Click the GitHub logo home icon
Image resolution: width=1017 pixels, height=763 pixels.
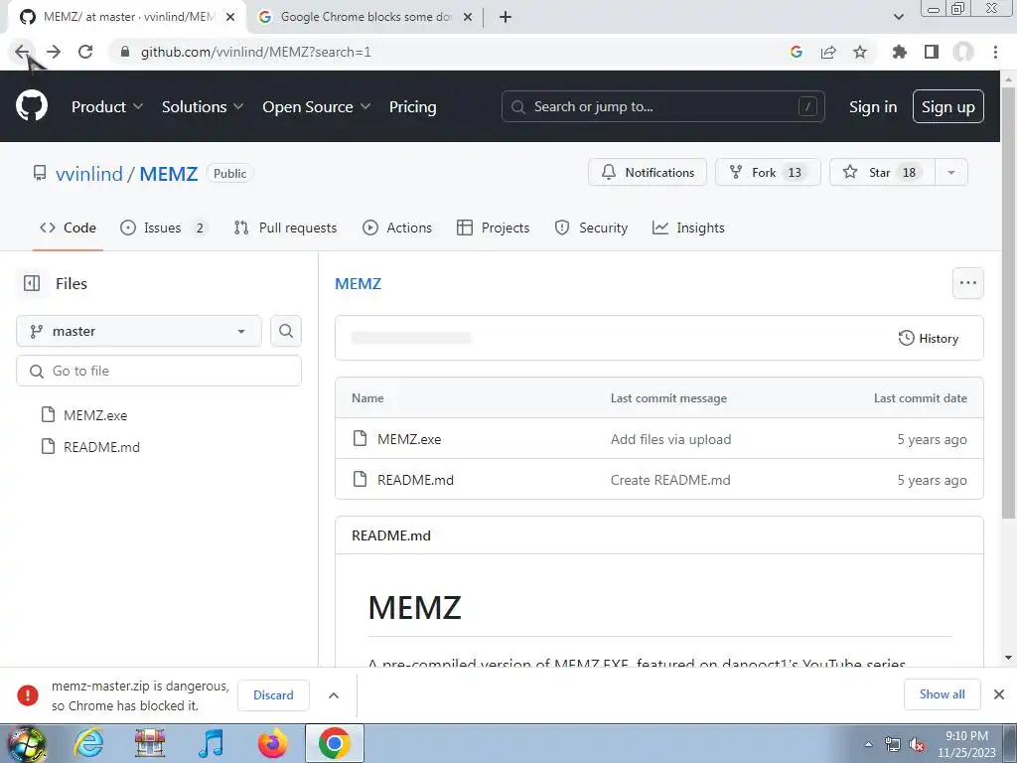point(31,106)
